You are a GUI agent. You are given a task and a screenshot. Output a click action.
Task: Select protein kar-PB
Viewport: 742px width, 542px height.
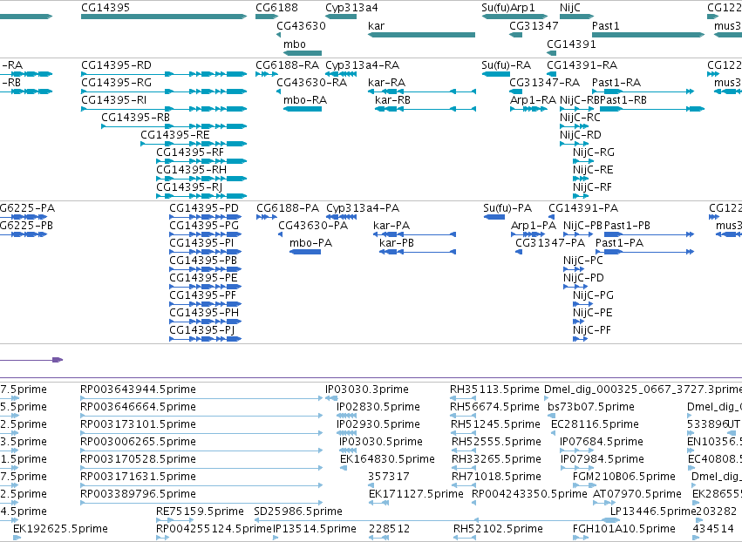coord(397,243)
